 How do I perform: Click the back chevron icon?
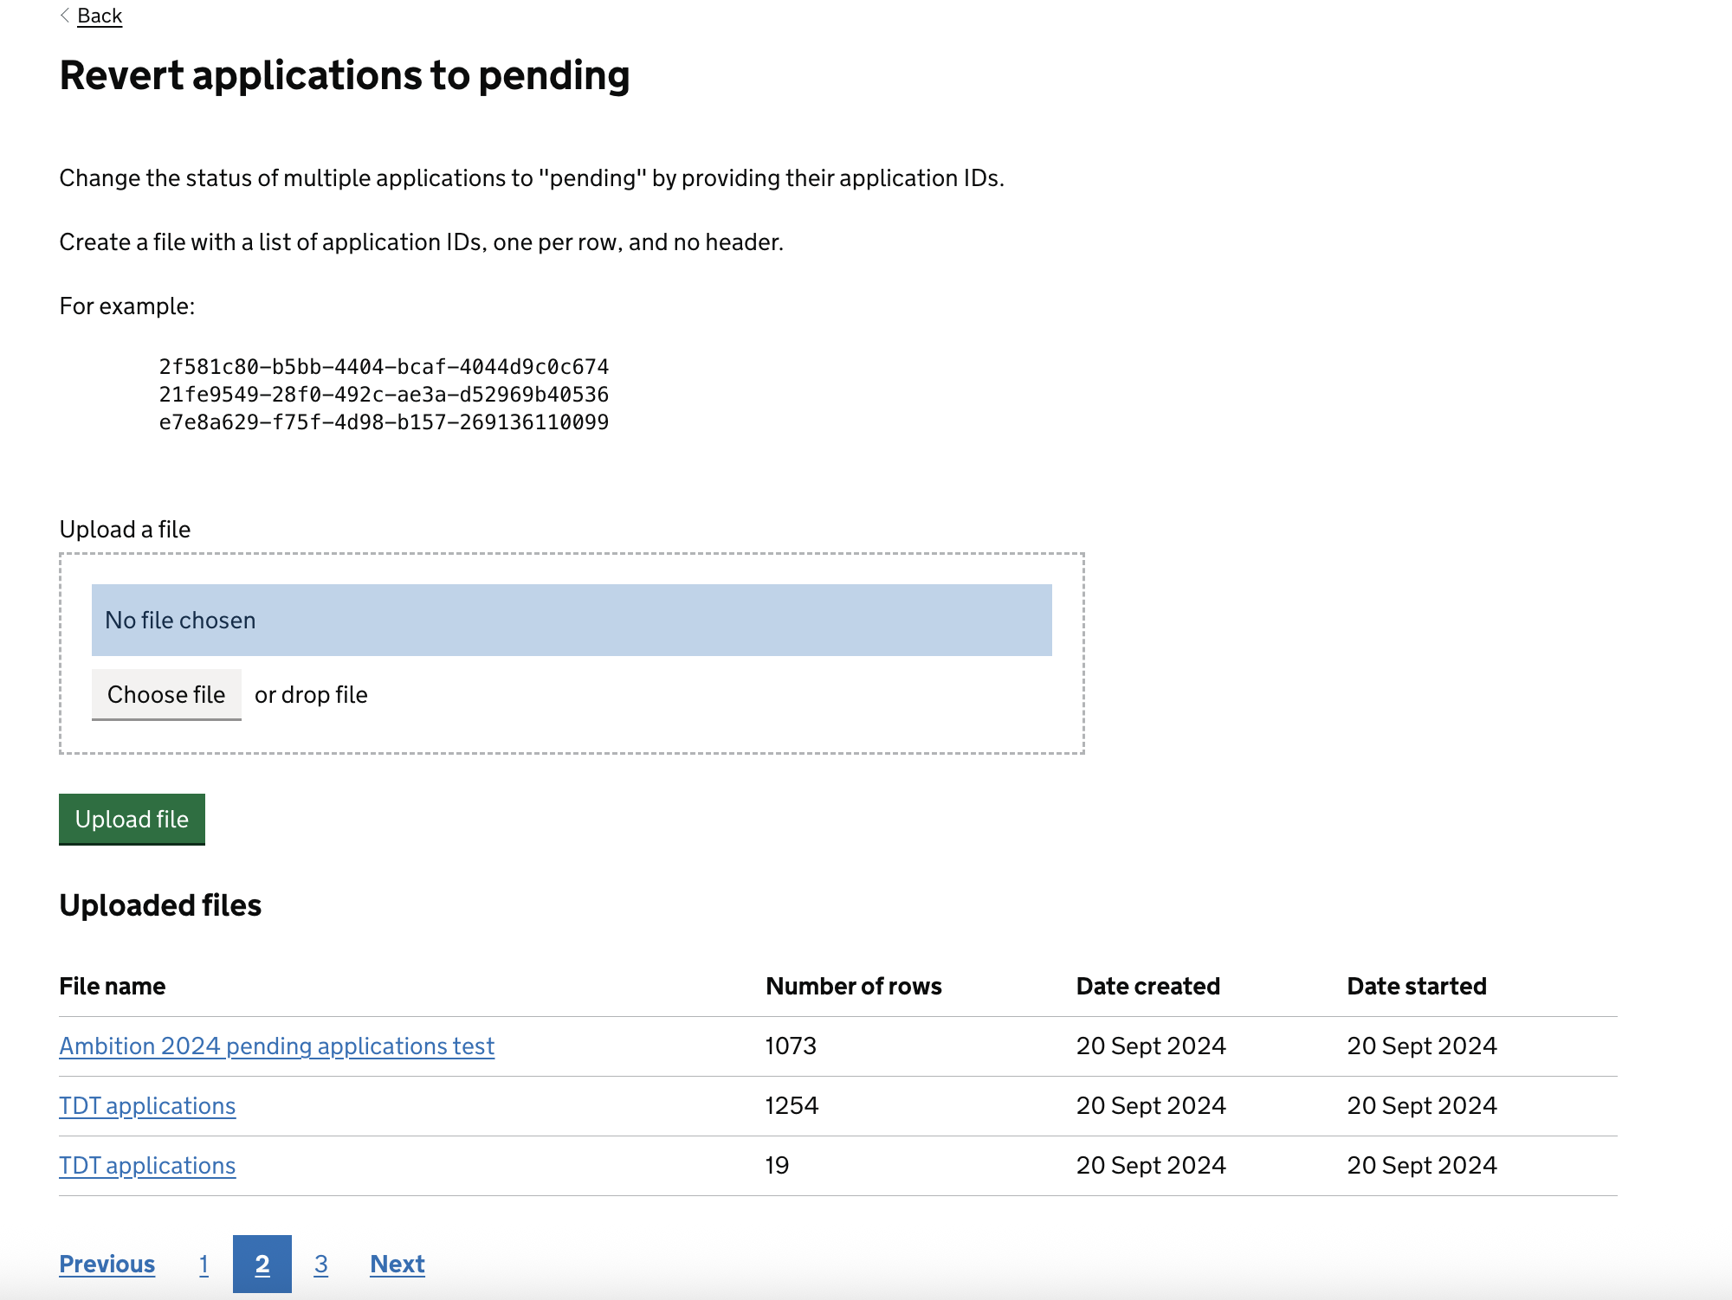point(63,15)
